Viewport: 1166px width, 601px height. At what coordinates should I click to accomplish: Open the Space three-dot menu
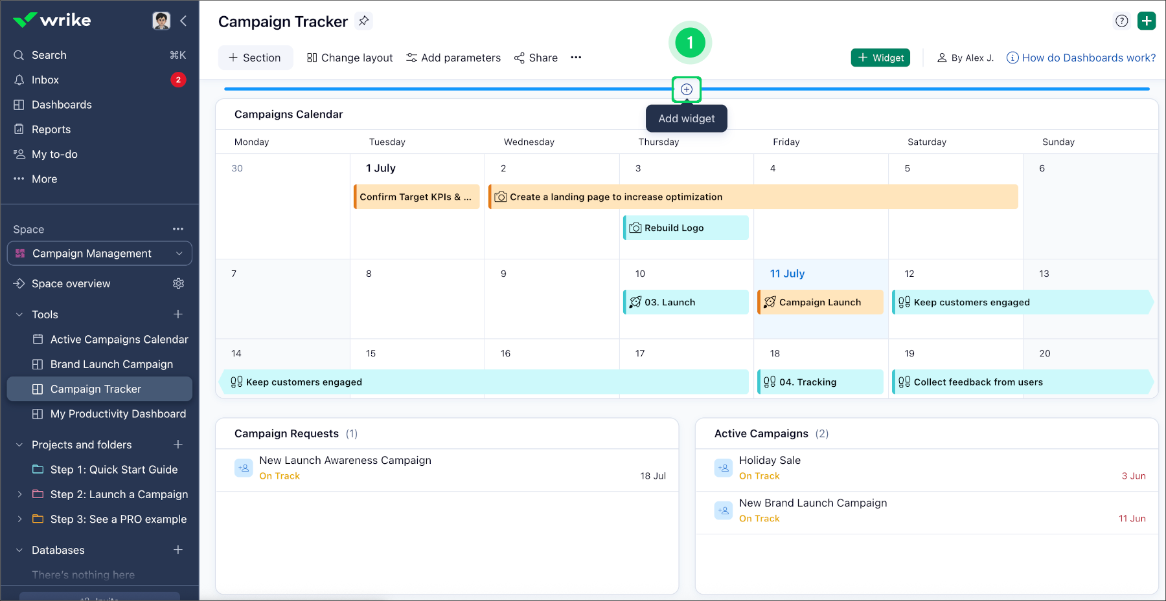[x=178, y=229]
